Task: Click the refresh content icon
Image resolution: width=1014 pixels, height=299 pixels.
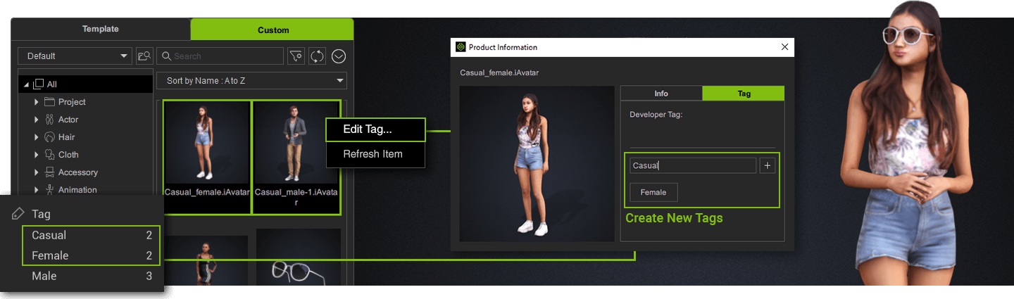Action: [317, 56]
